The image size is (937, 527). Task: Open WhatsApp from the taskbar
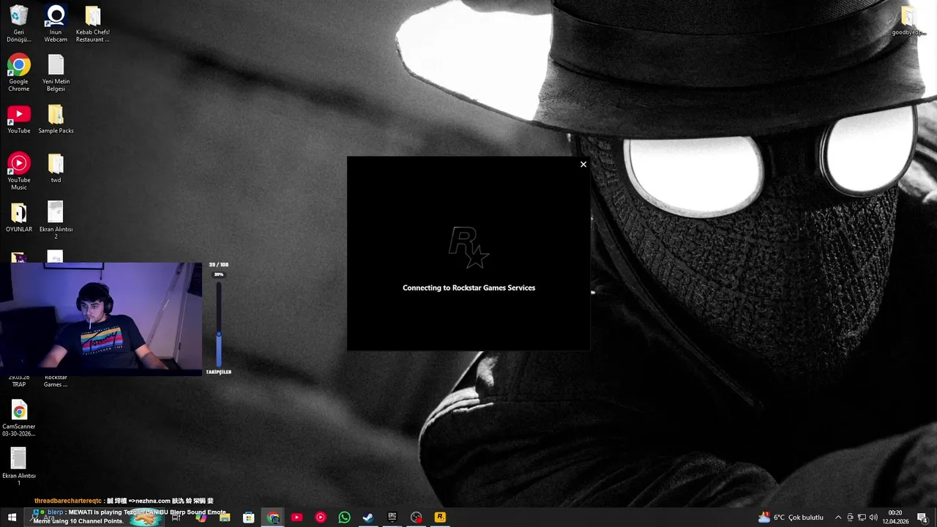(345, 517)
